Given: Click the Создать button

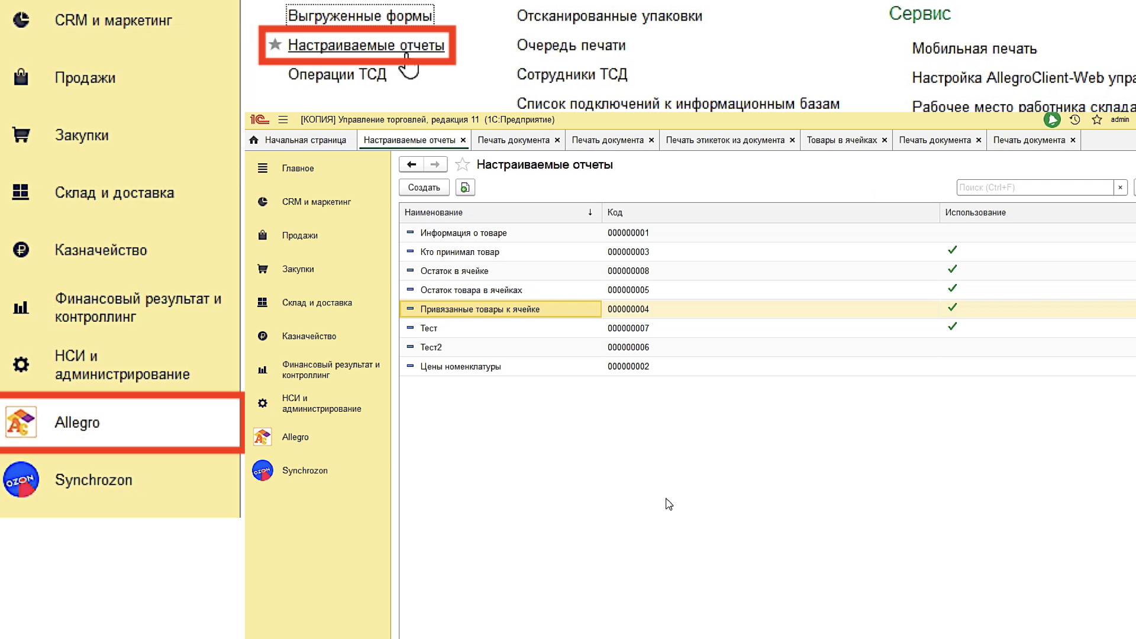Looking at the screenshot, I should point(424,188).
